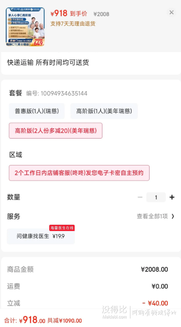Choose 高阶版(2人份多减20) package option

tap(56, 131)
